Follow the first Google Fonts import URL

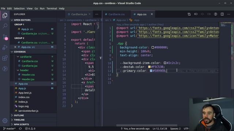point(178,28)
